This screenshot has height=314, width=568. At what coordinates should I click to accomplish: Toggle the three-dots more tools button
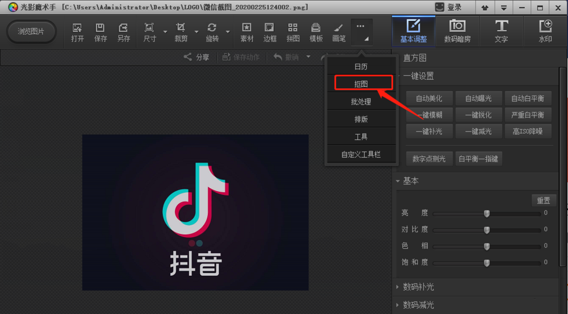point(361,32)
